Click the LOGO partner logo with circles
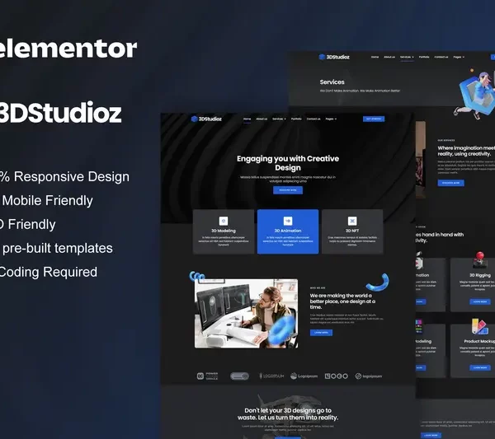This screenshot has width=495, height=439. click(x=337, y=376)
